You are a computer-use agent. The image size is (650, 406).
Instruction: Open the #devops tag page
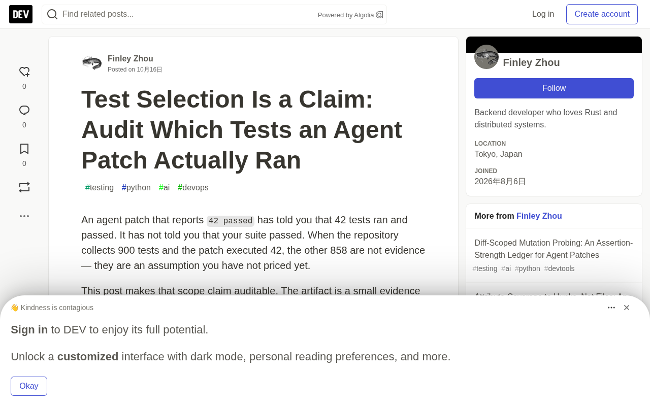point(193,188)
